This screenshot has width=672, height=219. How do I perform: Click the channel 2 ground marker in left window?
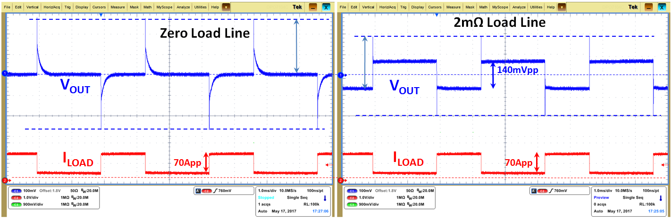[x=4, y=180]
